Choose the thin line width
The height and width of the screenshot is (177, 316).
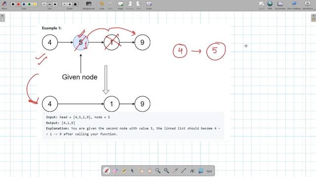(44, 4)
